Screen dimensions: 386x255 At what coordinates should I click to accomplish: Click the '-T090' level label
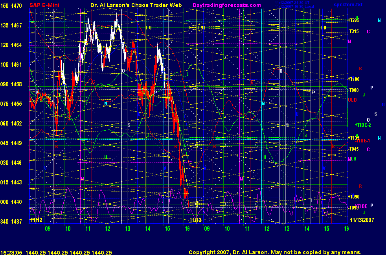tap(354, 208)
